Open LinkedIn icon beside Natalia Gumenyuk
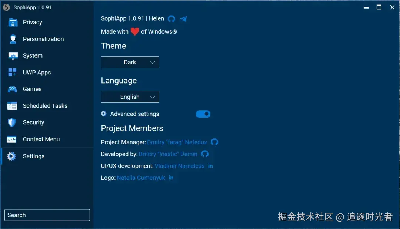Screen dimensions: 400x229 [x=171, y=178]
